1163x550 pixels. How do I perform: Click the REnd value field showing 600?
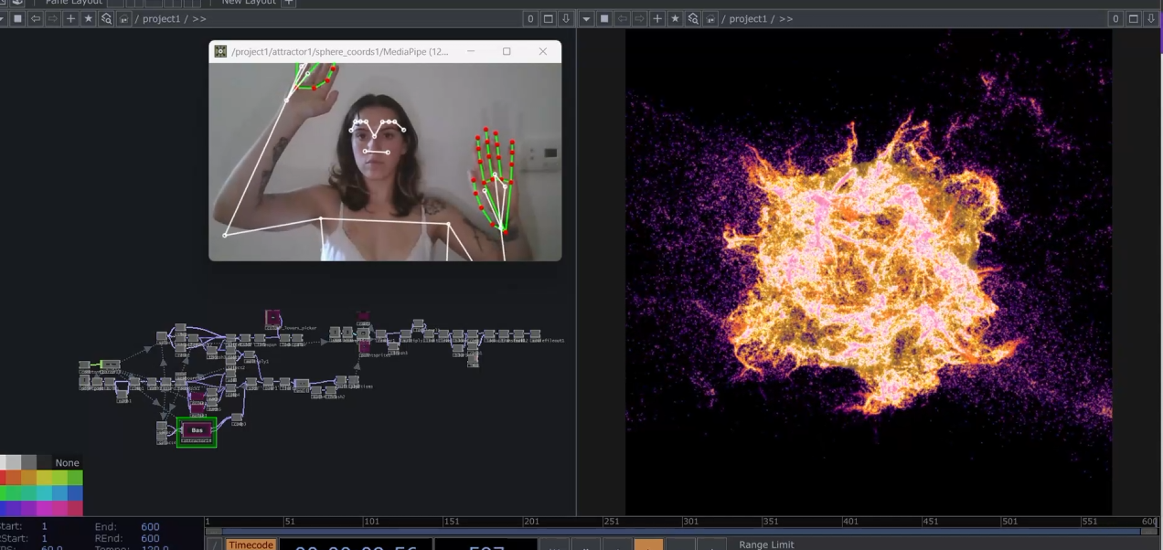pos(150,538)
